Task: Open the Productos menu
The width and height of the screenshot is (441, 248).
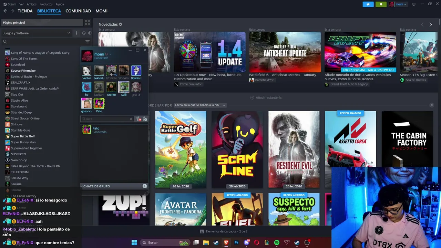Action: (x=46, y=4)
